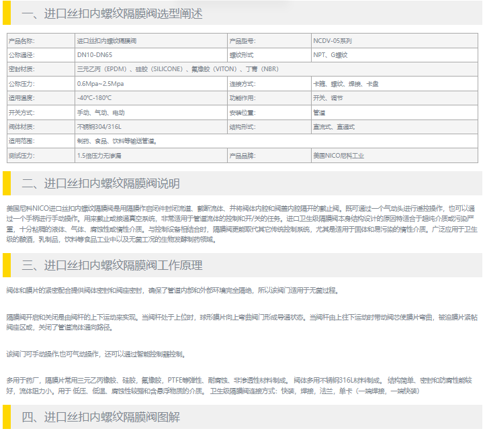This screenshot has width=485, height=435.
Task: Click the heading 四、进口丝扣内螺纹隔膜阀图解
Action: [x=101, y=418]
